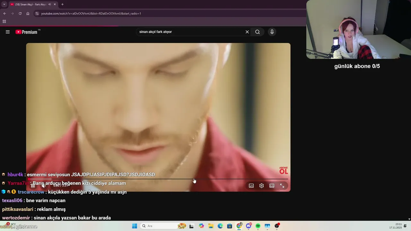The height and width of the screenshot is (231, 411).
Task: Click chat username trscarecrow
Action: [x=31, y=192]
